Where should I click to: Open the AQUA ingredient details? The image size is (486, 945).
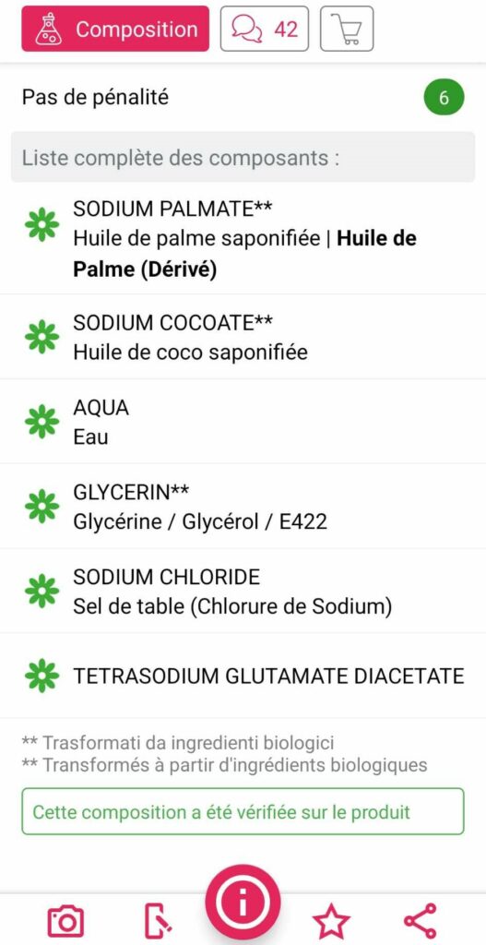tap(243, 421)
